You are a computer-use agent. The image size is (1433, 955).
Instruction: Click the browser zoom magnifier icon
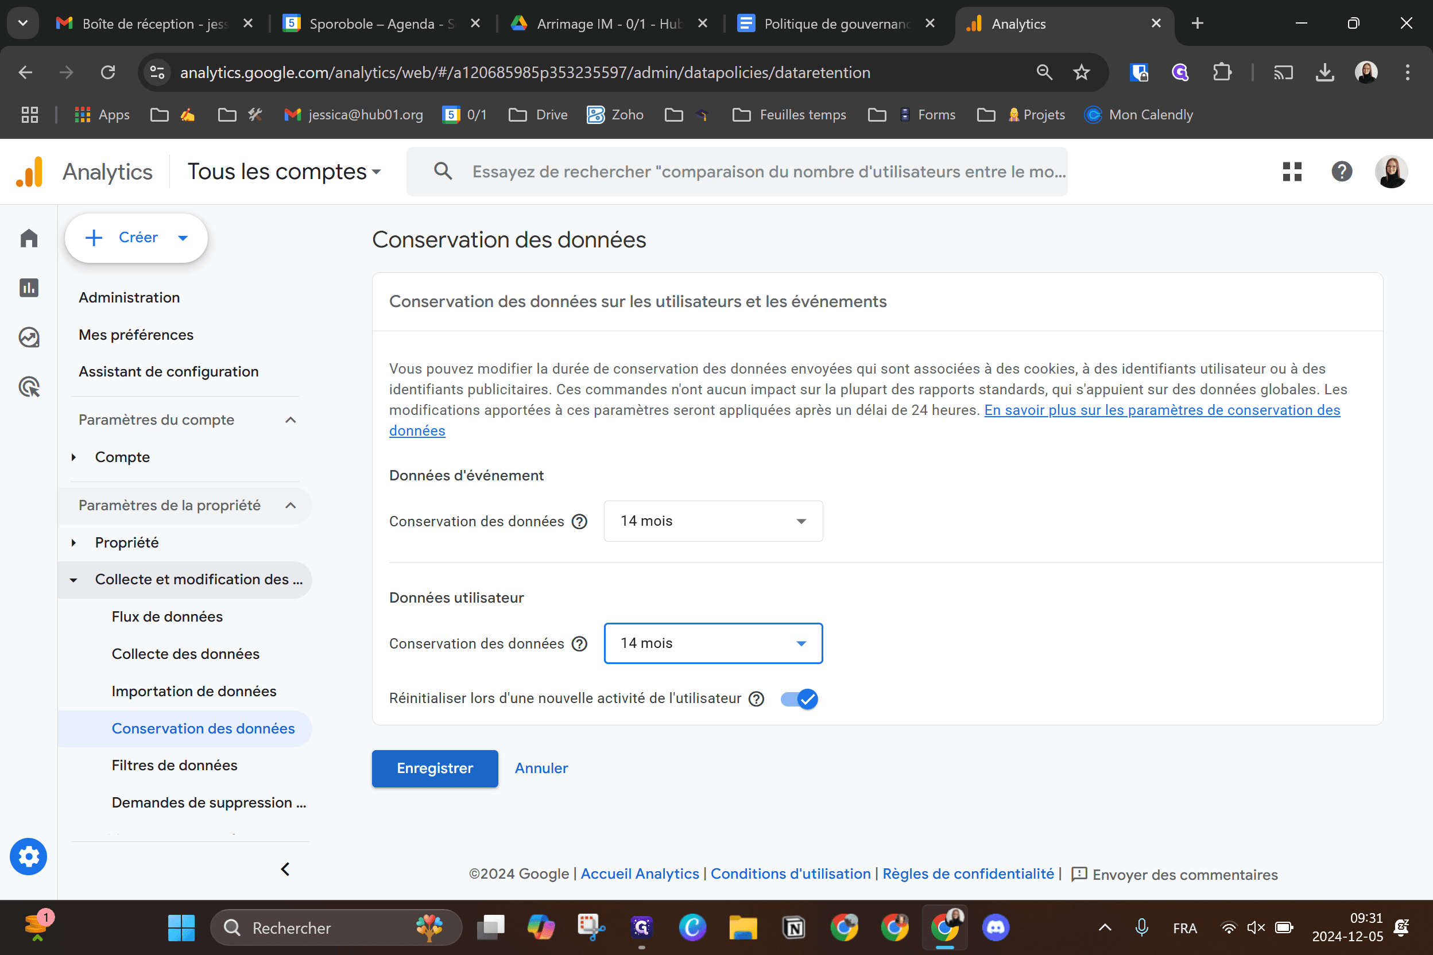click(x=1044, y=72)
